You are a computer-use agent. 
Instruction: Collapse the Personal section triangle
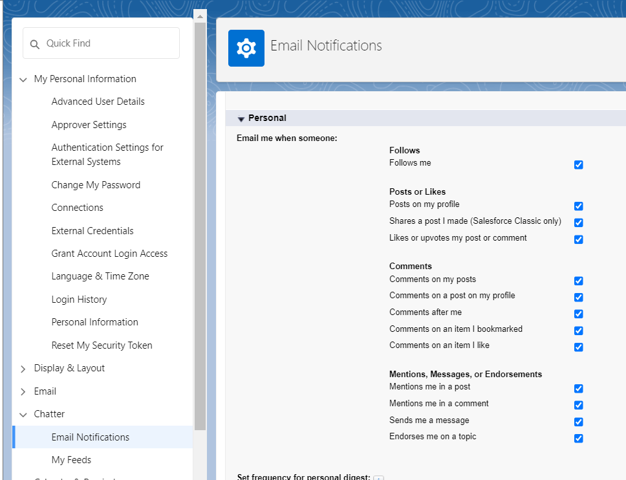click(x=241, y=118)
